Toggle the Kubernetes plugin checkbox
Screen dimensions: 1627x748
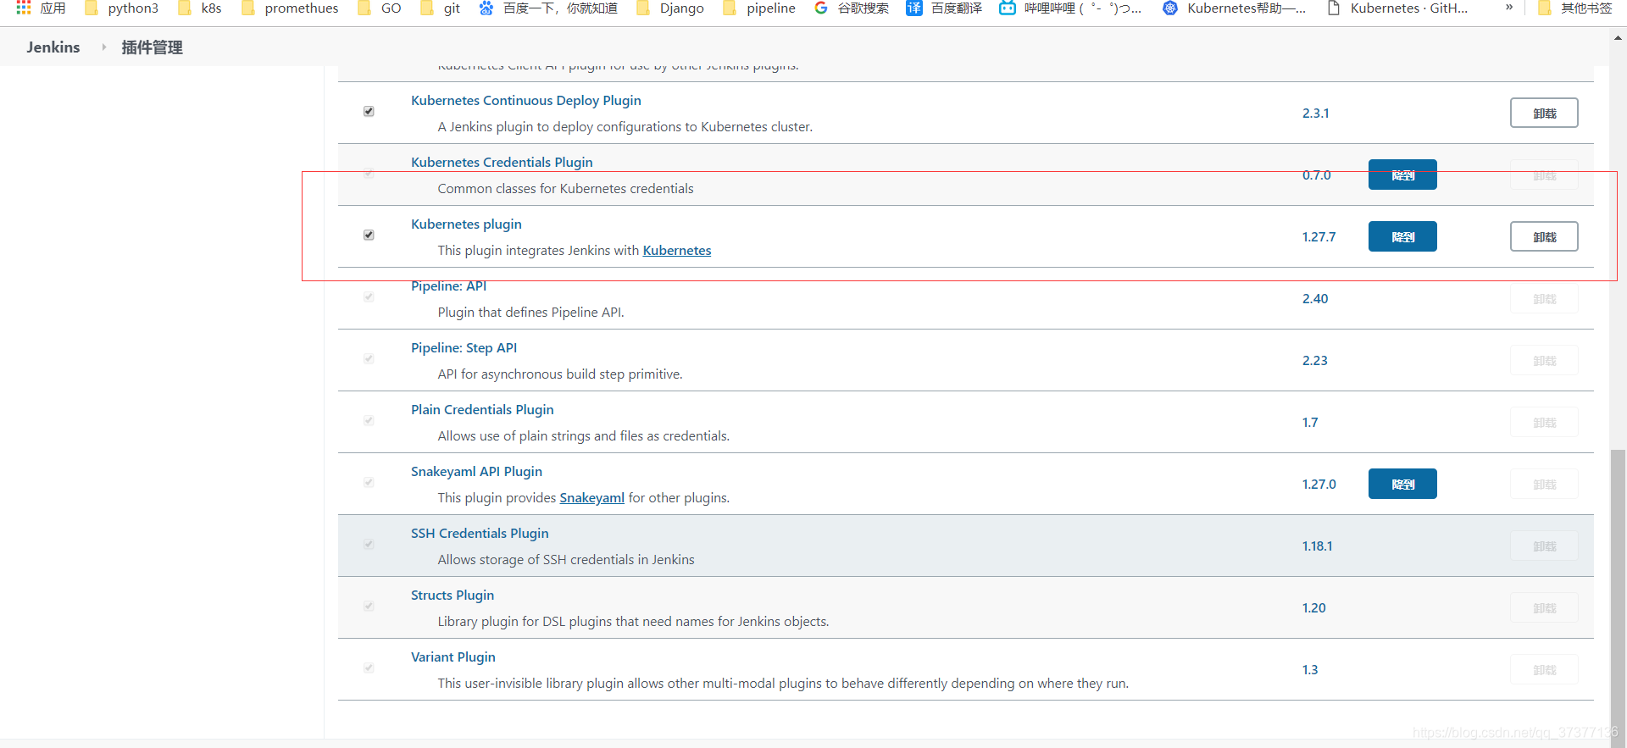point(369,235)
